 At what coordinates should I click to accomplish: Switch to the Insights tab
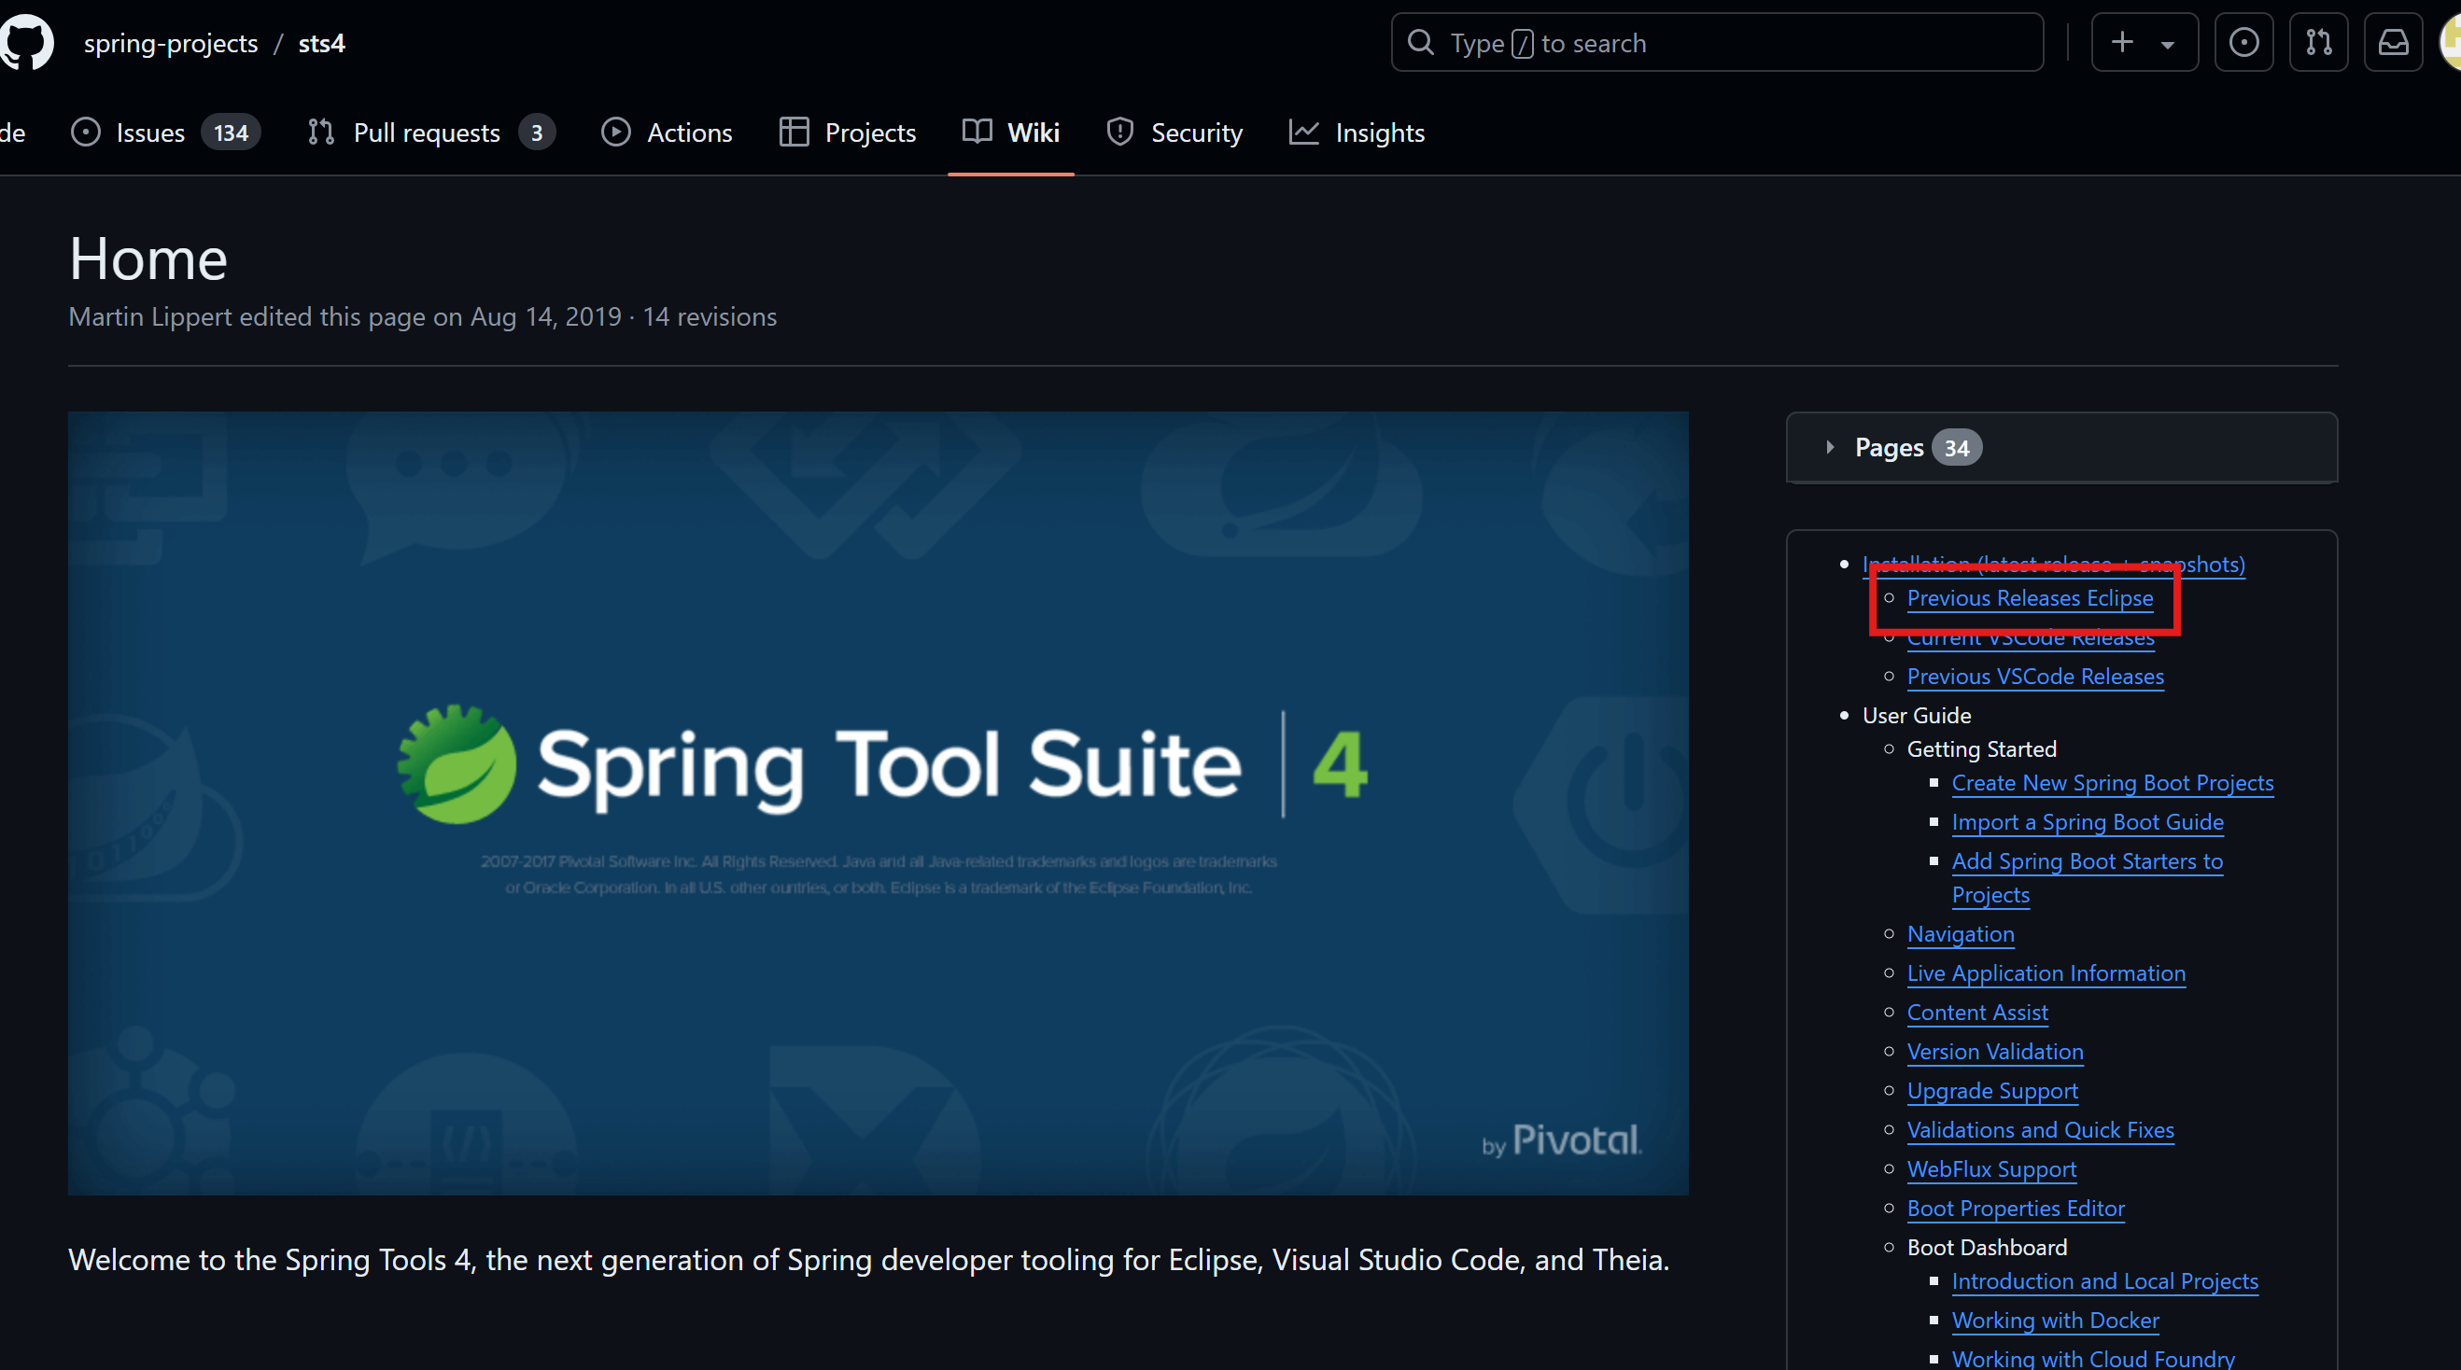1379,133
